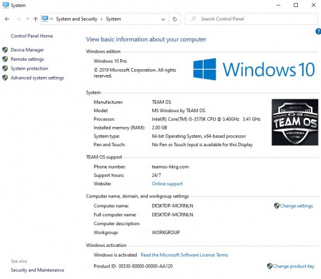The height and width of the screenshot is (279, 321).
Task: Open the help question mark icon
Action: pyautogui.click(x=318, y=31)
